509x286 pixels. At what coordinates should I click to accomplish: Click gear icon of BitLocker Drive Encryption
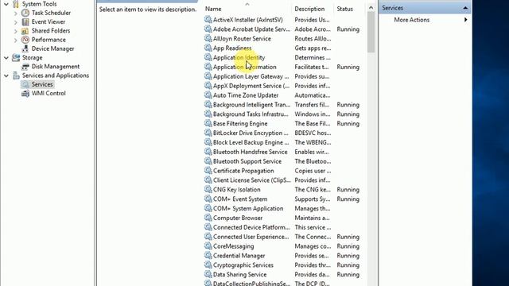pos(208,133)
